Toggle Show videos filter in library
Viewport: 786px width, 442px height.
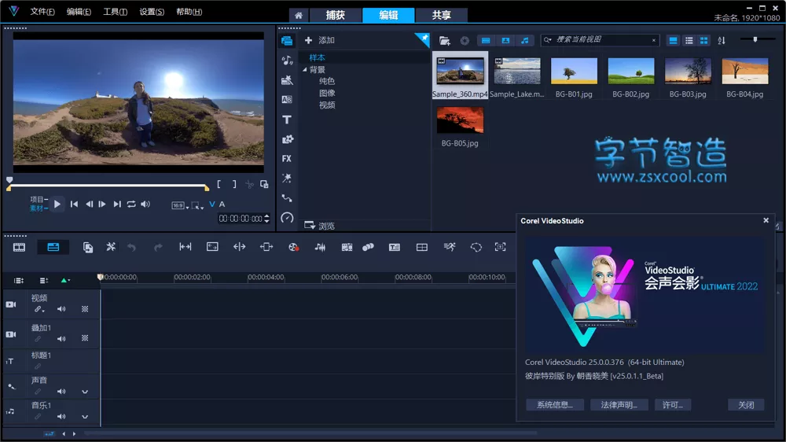click(x=486, y=41)
